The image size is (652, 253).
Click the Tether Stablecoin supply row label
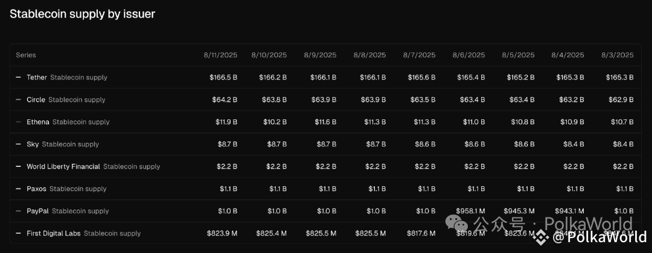pyautogui.click(x=67, y=77)
